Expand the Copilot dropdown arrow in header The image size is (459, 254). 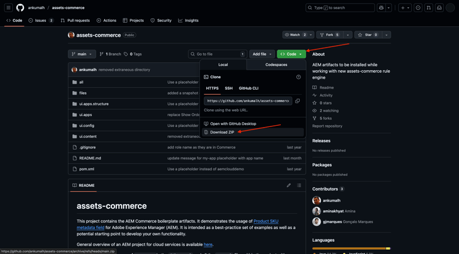coord(389,7)
